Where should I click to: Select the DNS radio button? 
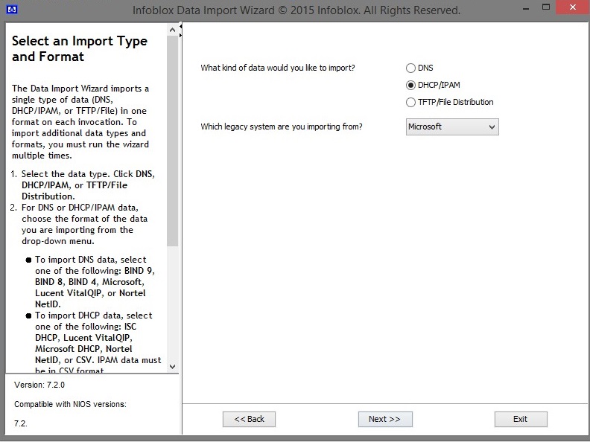[x=410, y=68]
